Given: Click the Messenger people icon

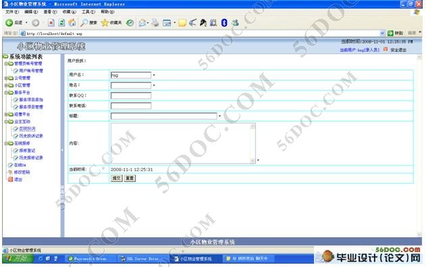Looking at the screenshot, I should (x=235, y=23).
